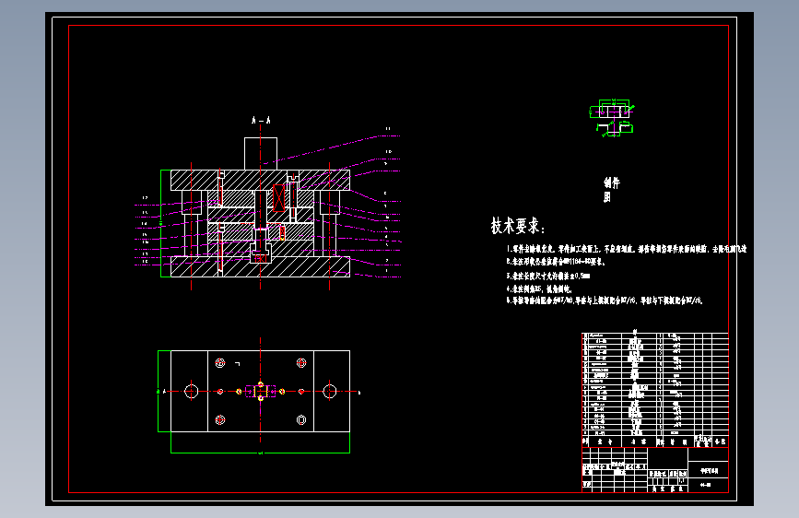Click the lower-left screw hole in plan view
The height and width of the screenshot is (518, 799).
[220, 419]
